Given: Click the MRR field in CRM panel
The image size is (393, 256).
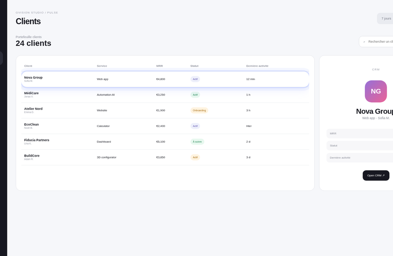Looking at the screenshot, I should pos(360,133).
